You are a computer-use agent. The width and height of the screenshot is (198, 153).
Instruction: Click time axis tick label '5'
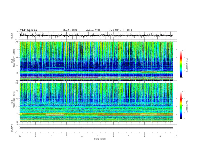pos(98,136)
